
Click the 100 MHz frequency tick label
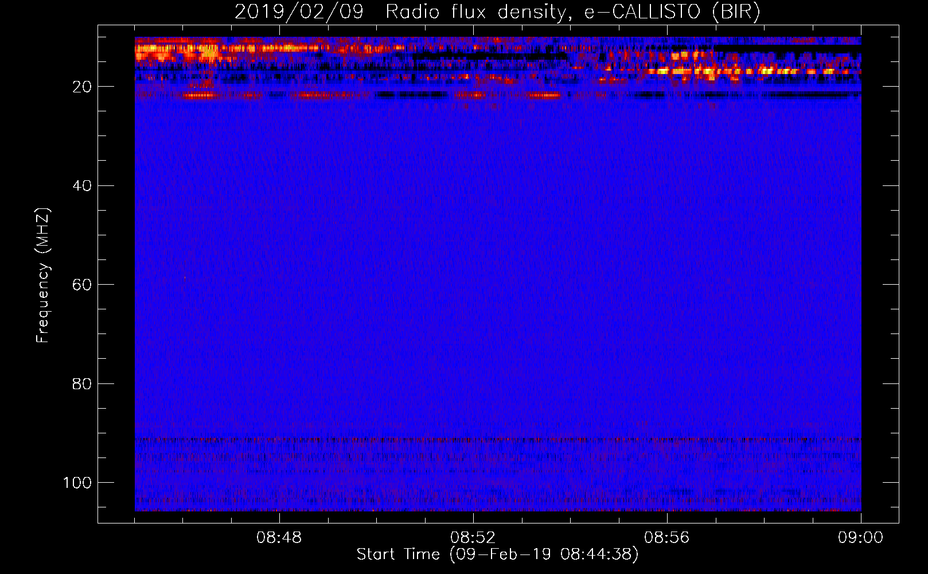[77, 483]
